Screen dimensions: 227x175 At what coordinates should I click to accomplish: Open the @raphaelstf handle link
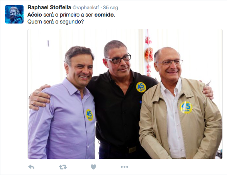(86, 7)
